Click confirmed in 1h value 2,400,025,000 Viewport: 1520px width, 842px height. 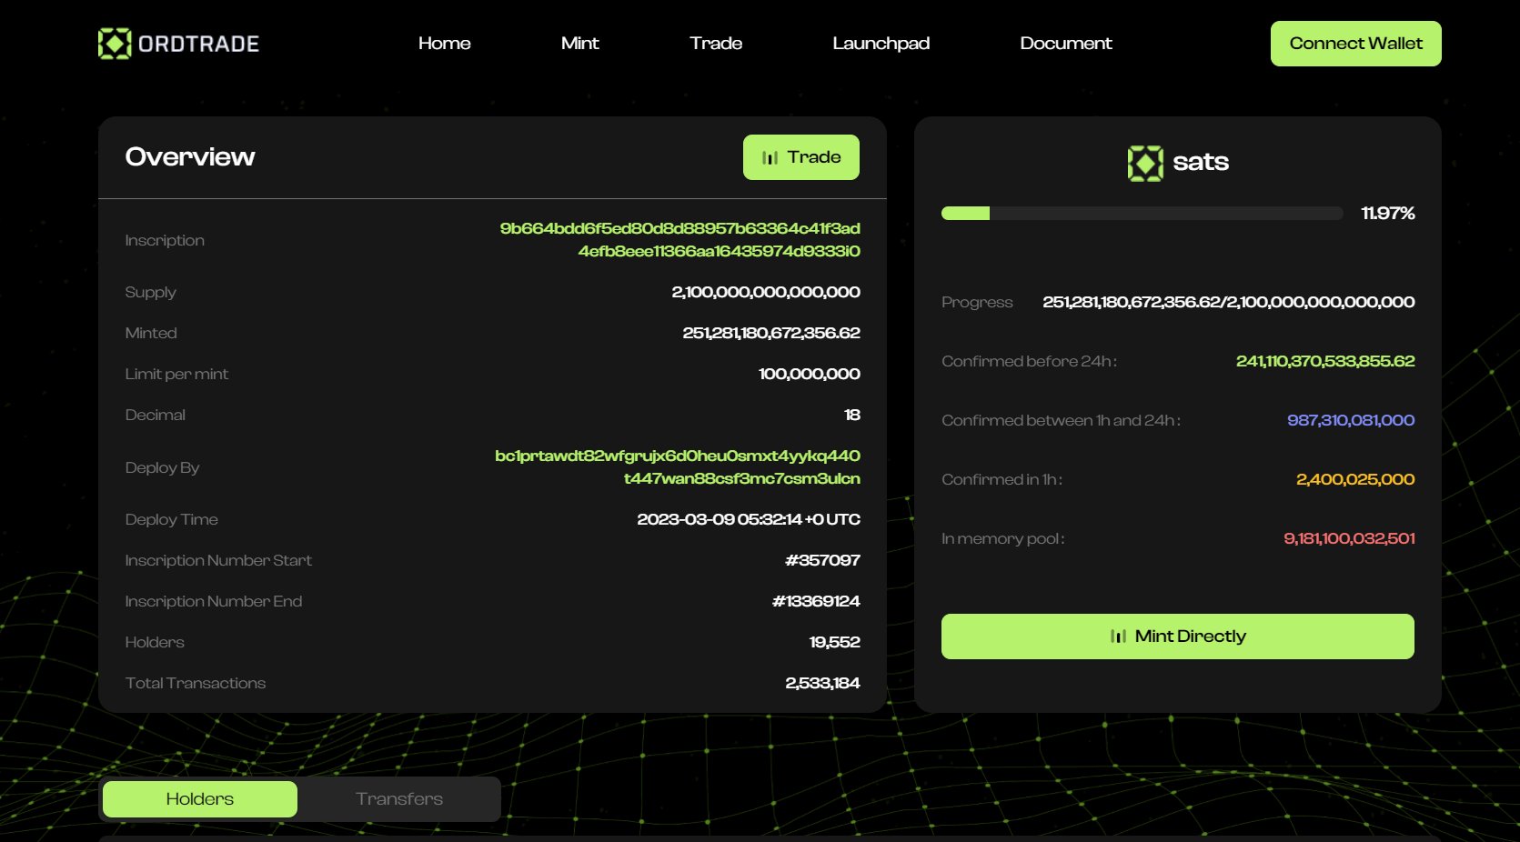1355,479
